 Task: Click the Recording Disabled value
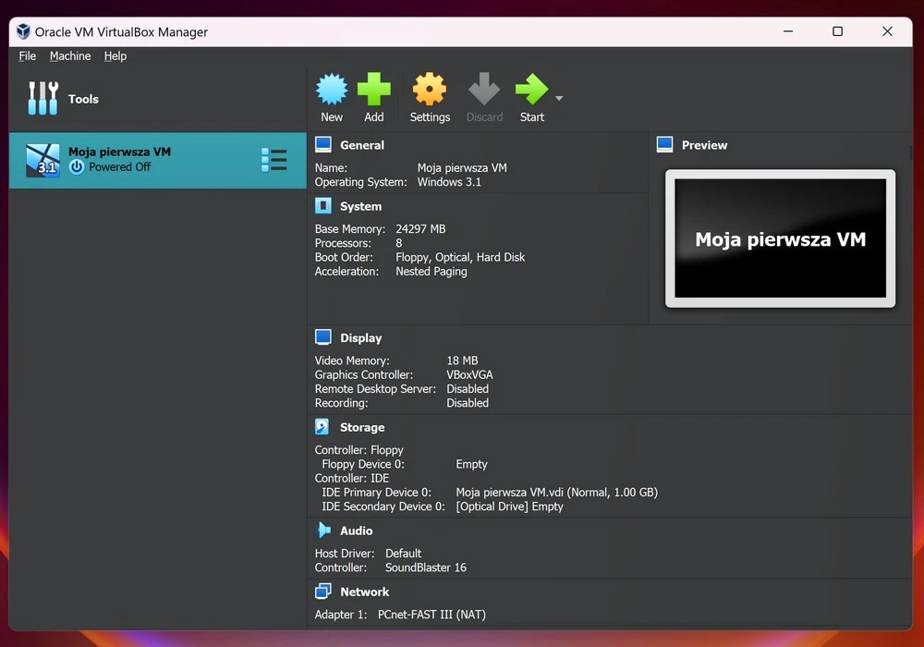[x=468, y=403]
